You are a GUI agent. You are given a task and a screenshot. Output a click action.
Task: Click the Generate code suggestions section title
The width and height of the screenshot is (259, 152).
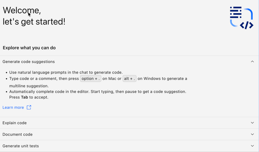click(x=29, y=62)
